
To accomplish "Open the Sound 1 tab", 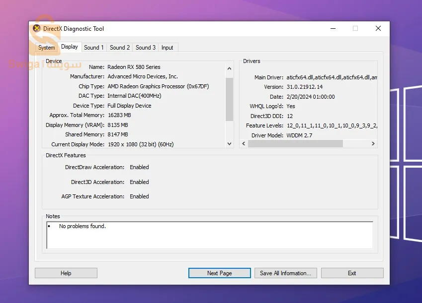I will 94,48.
